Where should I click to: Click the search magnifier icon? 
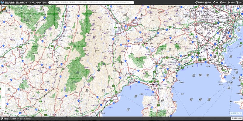(x=50, y=2)
